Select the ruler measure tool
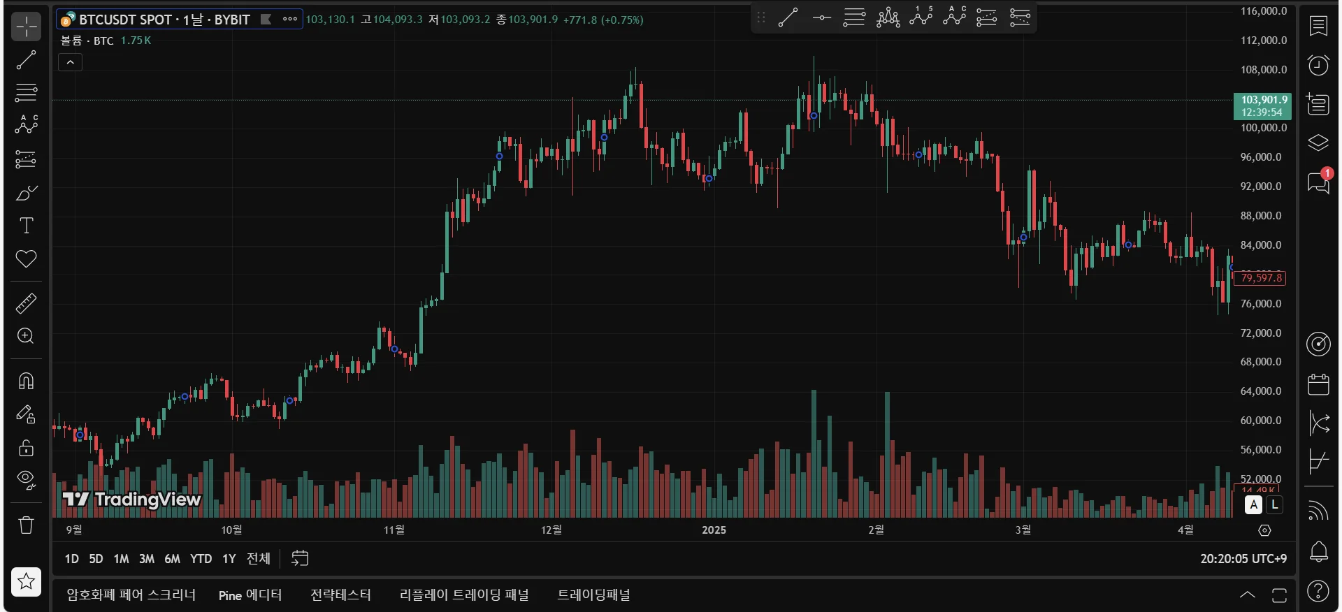This screenshot has height=612, width=1342. point(27,303)
